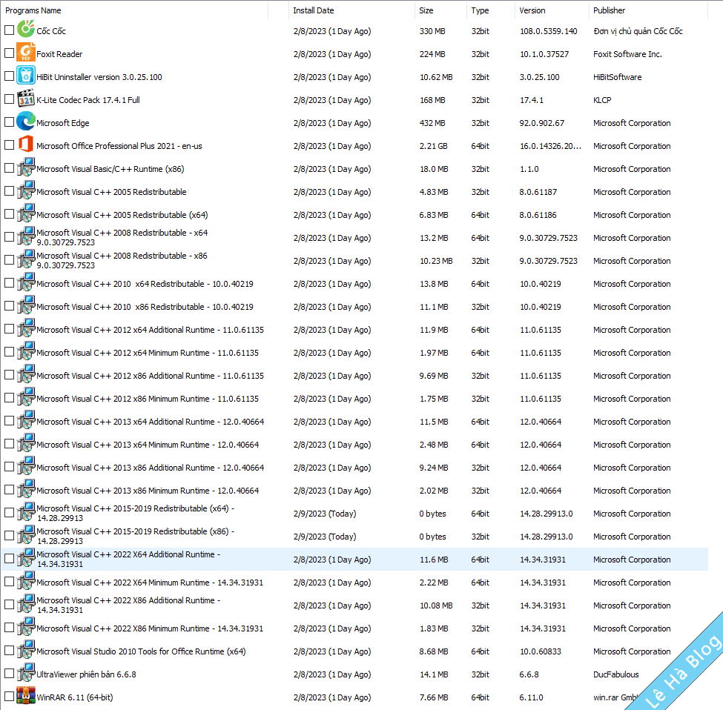Click the Cốc Cốc browser icon
723x710 pixels.
pos(25,30)
